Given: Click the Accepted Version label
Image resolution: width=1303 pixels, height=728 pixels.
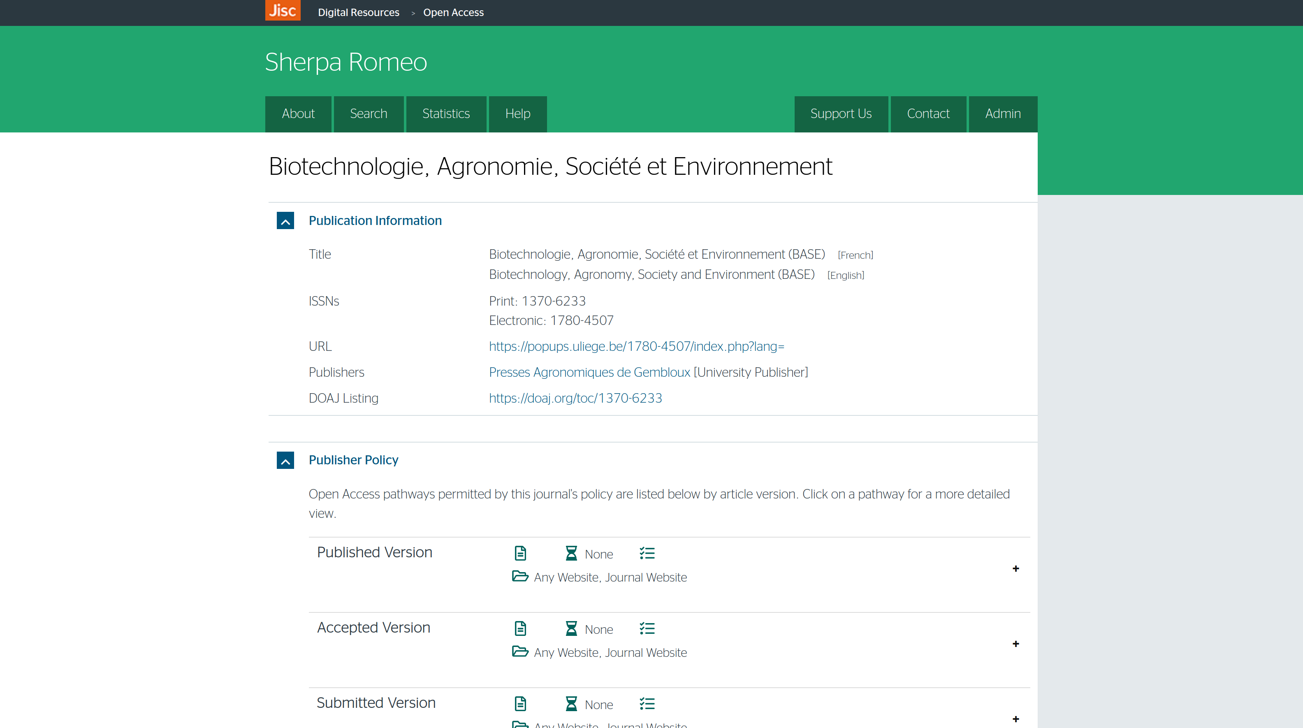Looking at the screenshot, I should pos(373,628).
